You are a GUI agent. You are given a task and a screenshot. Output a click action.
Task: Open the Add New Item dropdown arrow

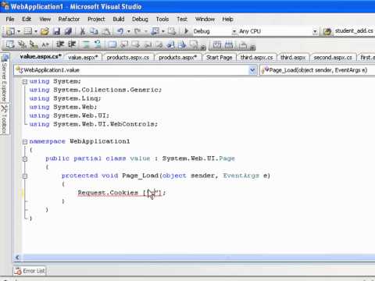click(36, 32)
